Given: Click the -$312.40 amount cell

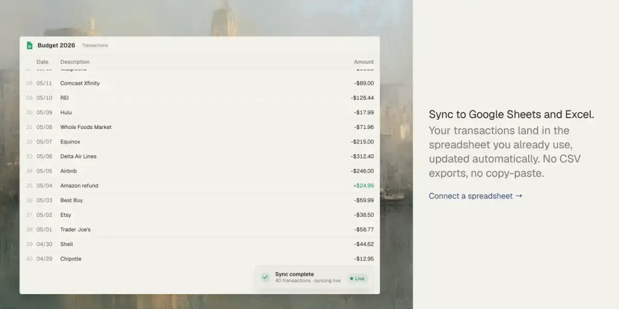Looking at the screenshot, I should tap(362, 156).
